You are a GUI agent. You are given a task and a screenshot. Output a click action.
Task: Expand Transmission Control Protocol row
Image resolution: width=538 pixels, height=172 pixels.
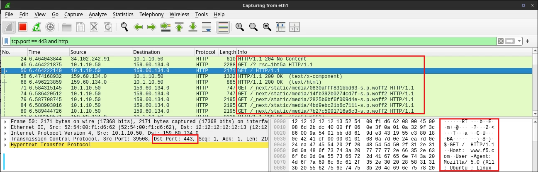point(6,139)
